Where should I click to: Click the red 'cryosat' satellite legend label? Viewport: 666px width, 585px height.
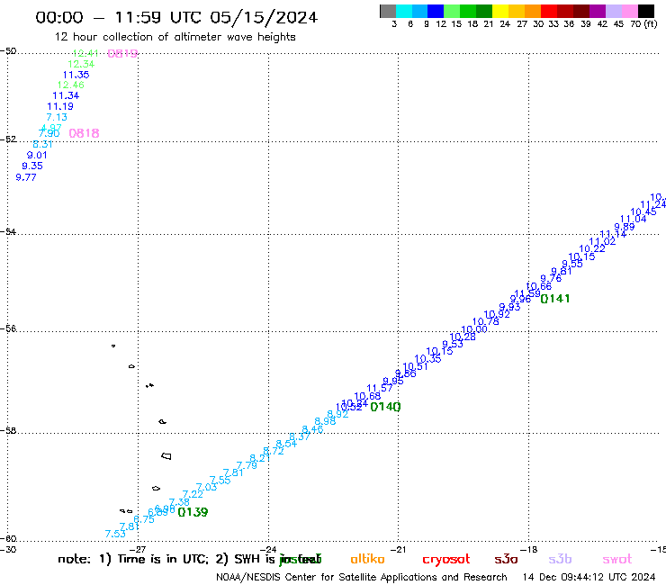pyautogui.click(x=446, y=560)
